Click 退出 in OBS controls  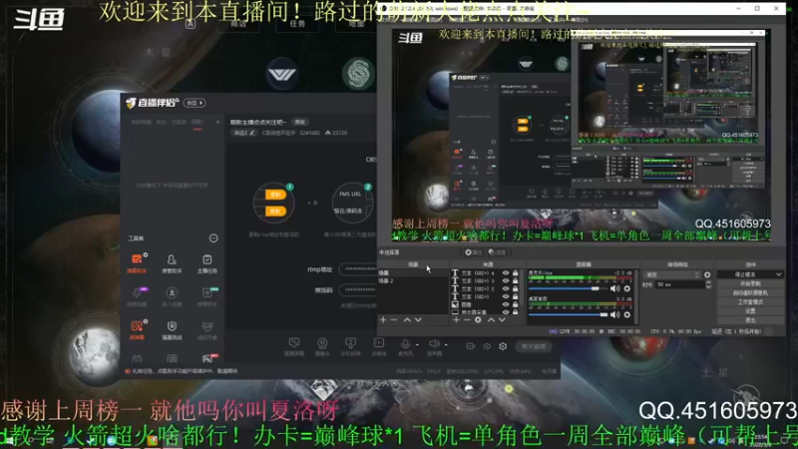751,320
